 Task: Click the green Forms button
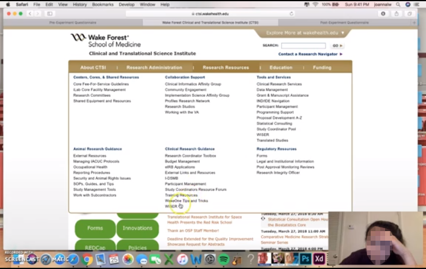tap(95, 229)
